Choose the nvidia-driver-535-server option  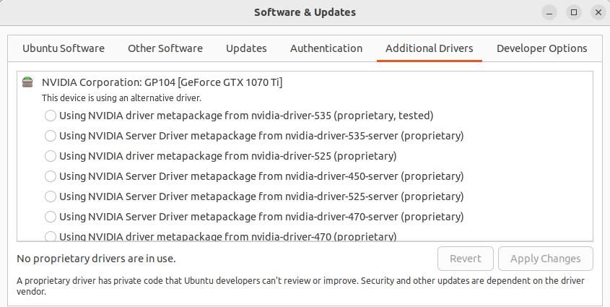coord(51,136)
